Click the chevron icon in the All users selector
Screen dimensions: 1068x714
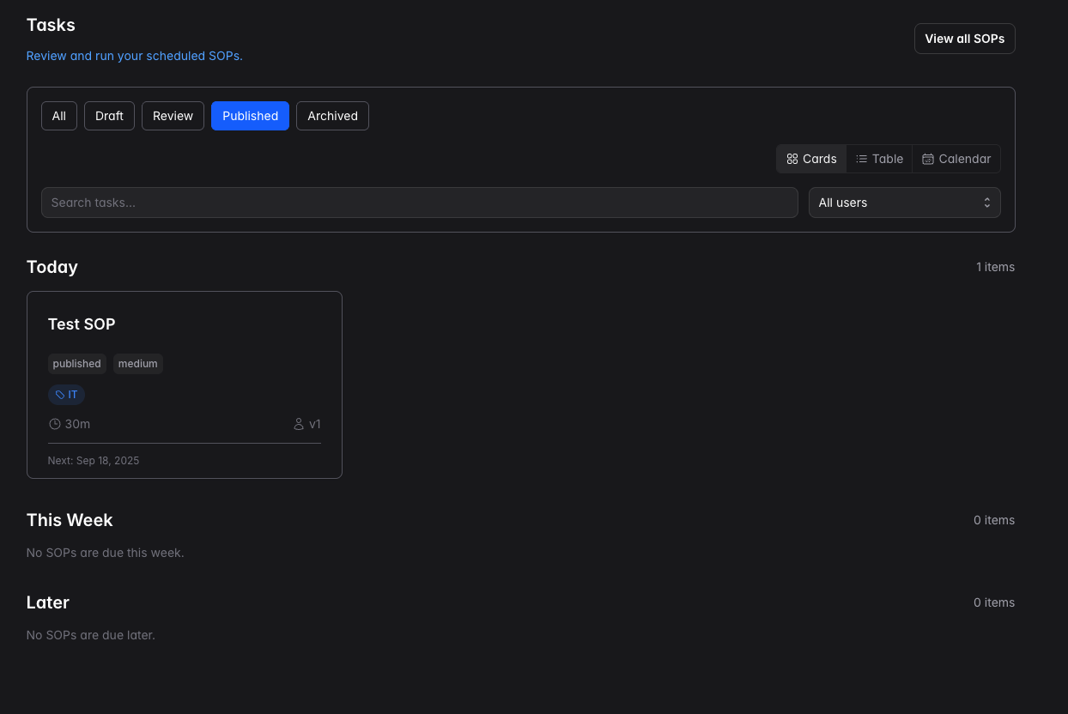986,203
